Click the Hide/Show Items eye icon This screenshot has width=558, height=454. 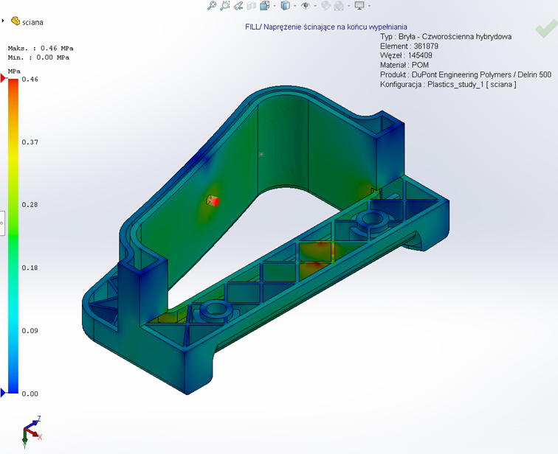(x=306, y=6)
